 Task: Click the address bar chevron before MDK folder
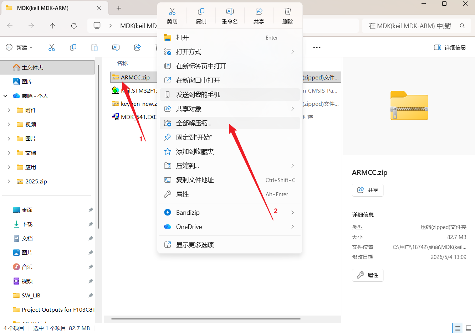[x=111, y=26]
